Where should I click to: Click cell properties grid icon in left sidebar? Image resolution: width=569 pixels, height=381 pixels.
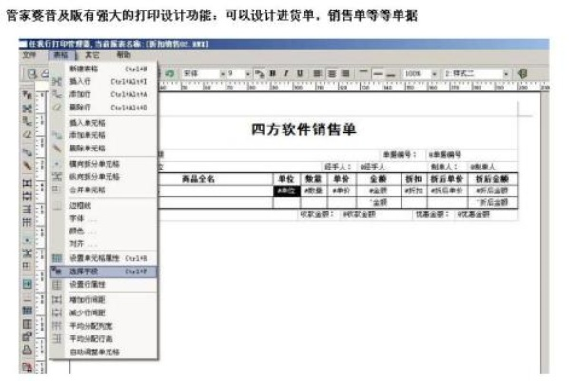28,311
